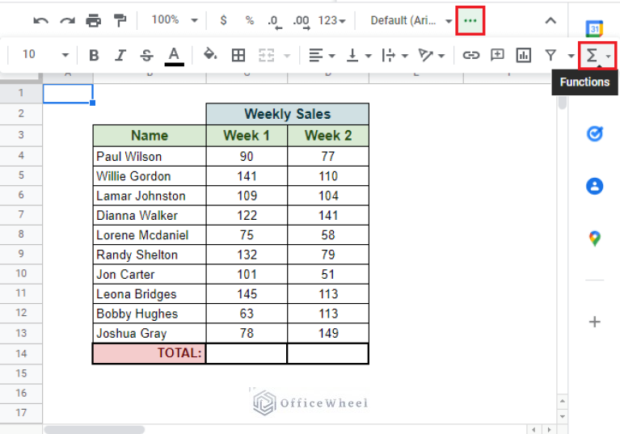Viewport: 620px width, 434px height.
Task: Click the Print icon
Action: [94, 20]
